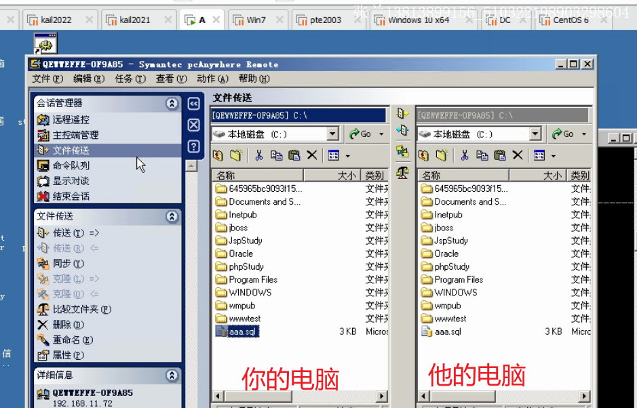The width and height of the screenshot is (637, 408).
Task: Open the left pane drive dropdown 本地磁盘 (C:)
Action: 332,134
